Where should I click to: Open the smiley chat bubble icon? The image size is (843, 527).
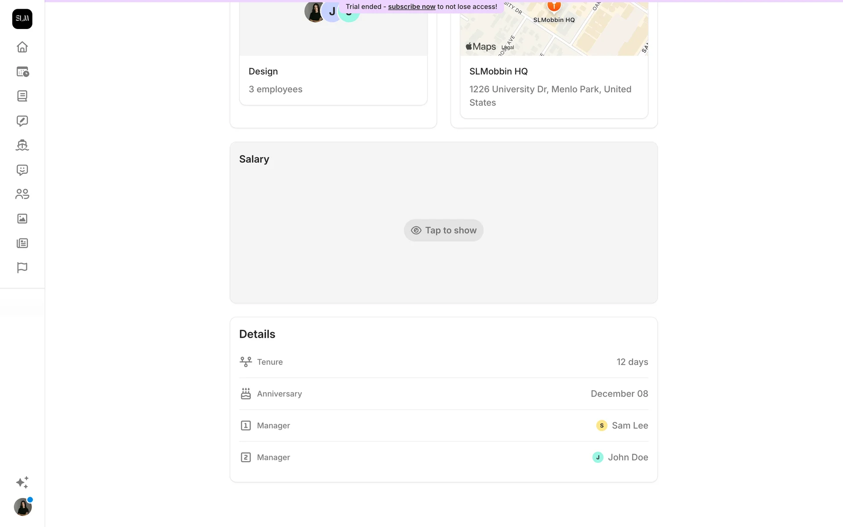point(22,170)
